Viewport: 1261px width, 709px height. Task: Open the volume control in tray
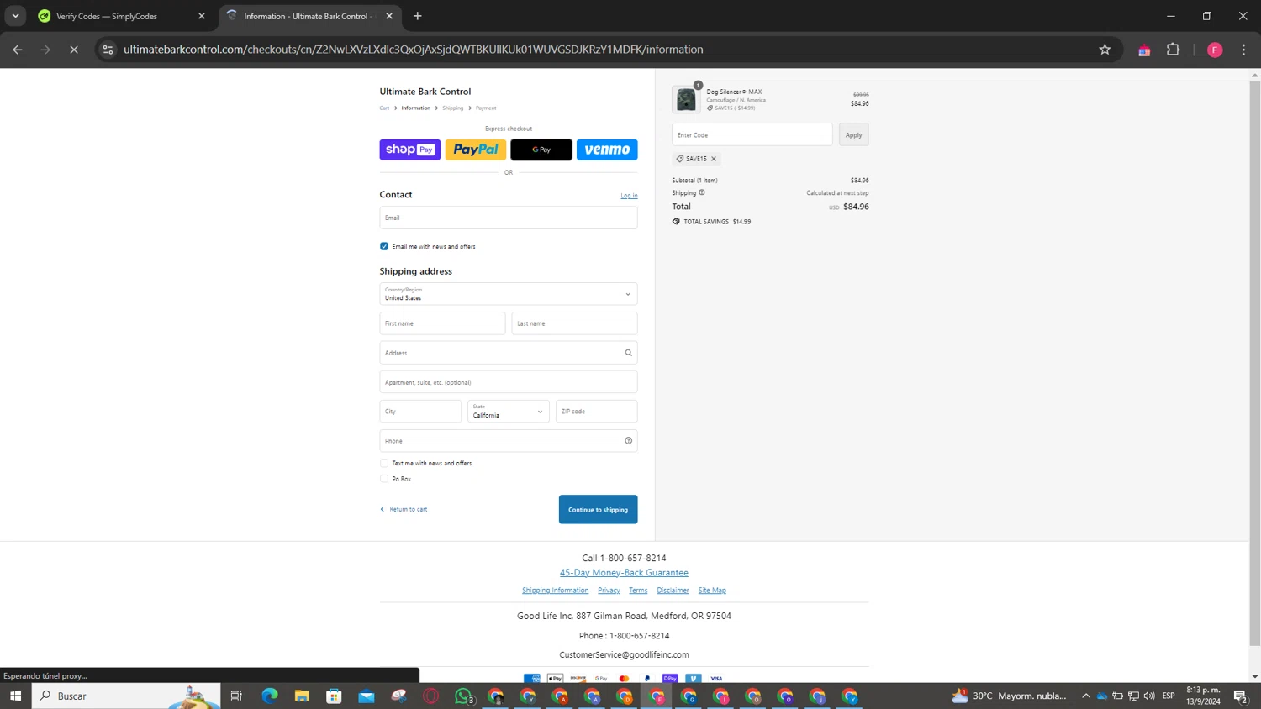1149,696
